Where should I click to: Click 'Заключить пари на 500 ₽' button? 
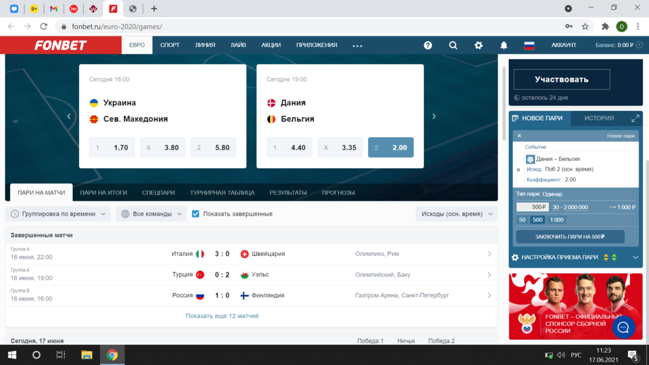click(x=570, y=237)
